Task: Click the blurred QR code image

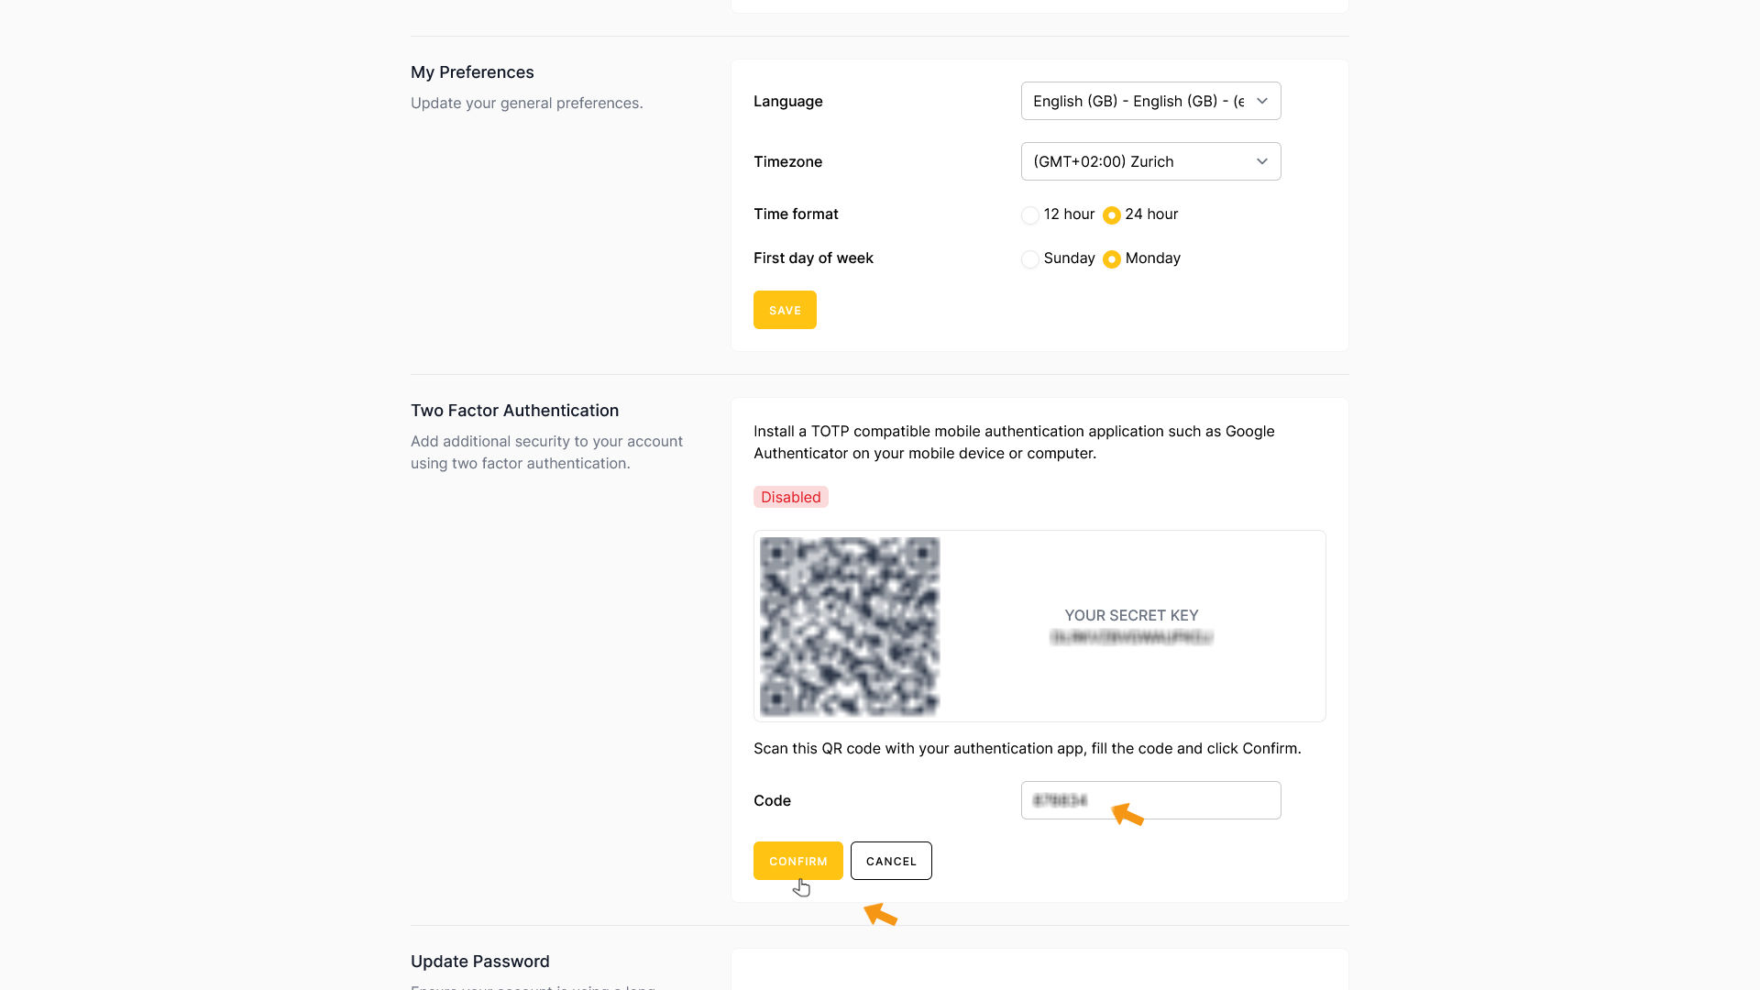Action: click(850, 626)
